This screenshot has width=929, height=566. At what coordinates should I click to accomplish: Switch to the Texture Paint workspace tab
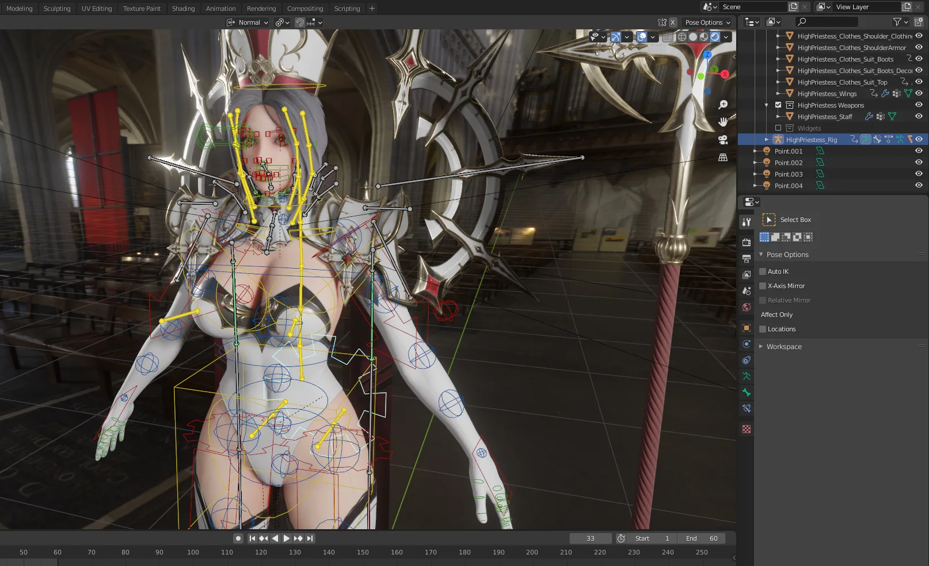click(x=142, y=8)
